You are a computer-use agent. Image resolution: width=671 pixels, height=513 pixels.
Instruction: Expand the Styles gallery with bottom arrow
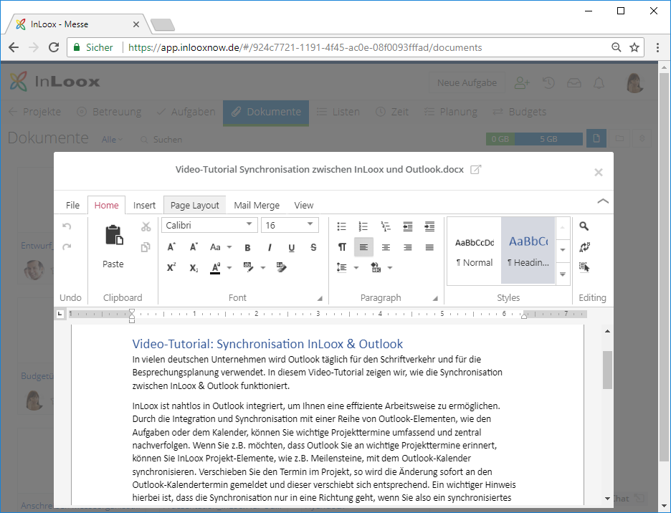[x=563, y=274]
